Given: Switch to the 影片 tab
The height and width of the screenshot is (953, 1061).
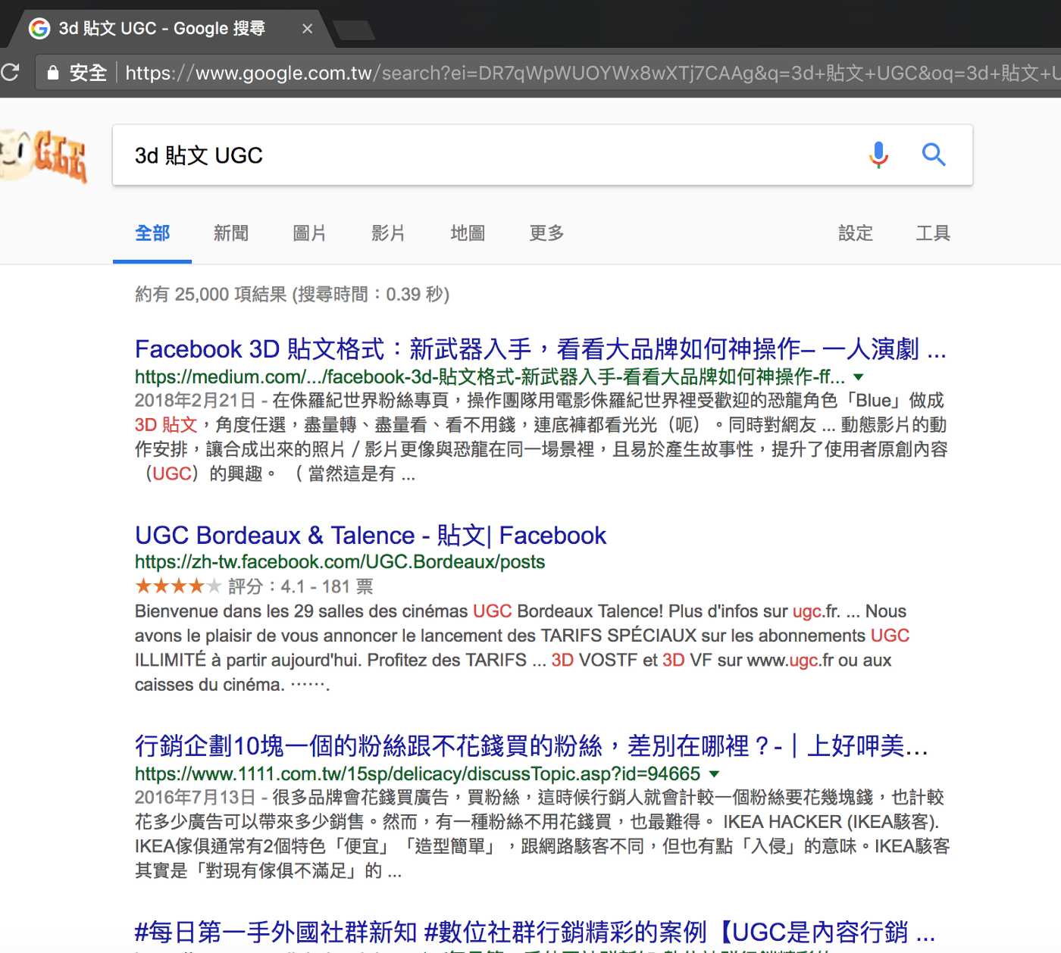Looking at the screenshot, I should click(x=389, y=233).
